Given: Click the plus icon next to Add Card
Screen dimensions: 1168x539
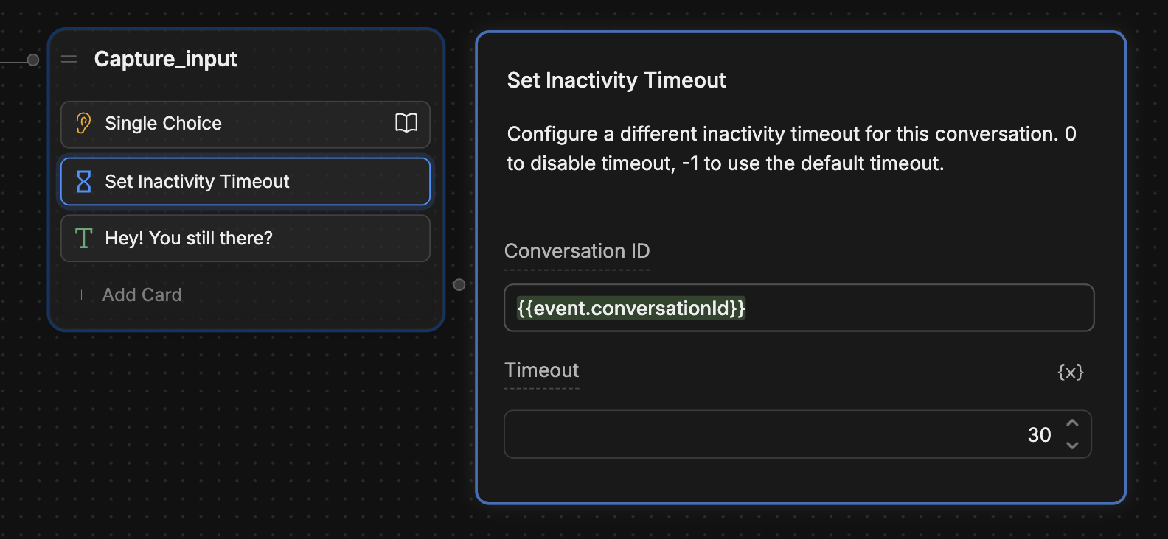Looking at the screenshot, I should 80,295.
